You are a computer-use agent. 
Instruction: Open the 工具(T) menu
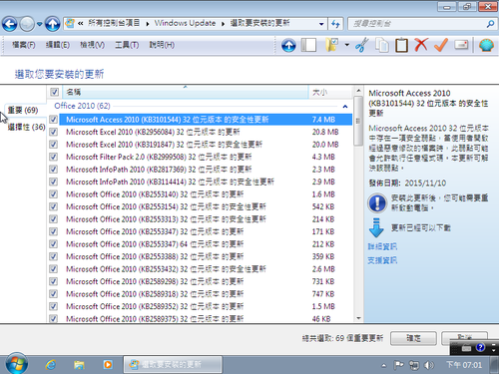(127, 45)
